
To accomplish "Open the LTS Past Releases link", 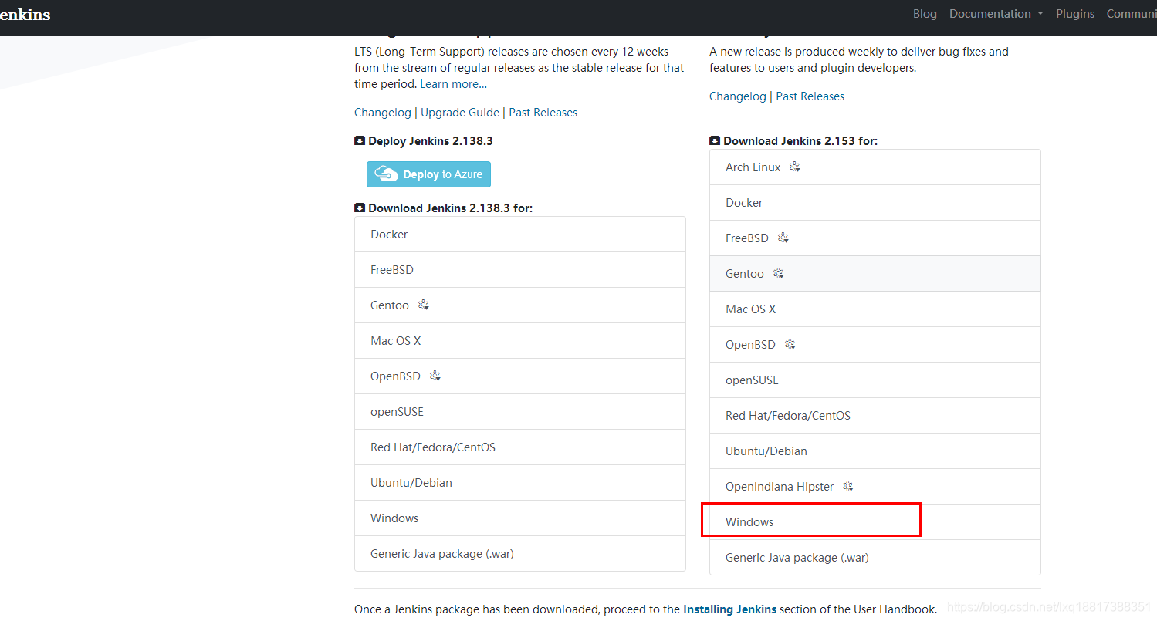I will pyautogui.click(x=543, y=113).
